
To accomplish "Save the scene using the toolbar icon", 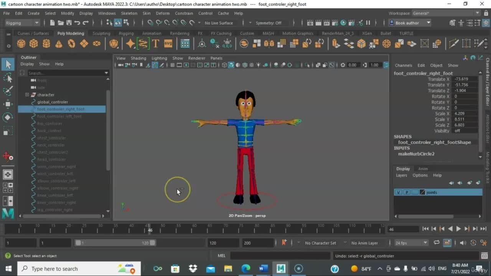I will coord(69,23).
